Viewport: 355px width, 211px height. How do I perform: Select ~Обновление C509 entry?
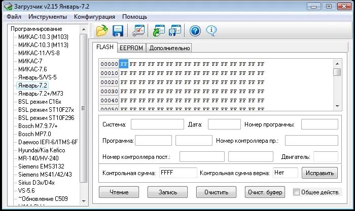(x=43, y=199)
